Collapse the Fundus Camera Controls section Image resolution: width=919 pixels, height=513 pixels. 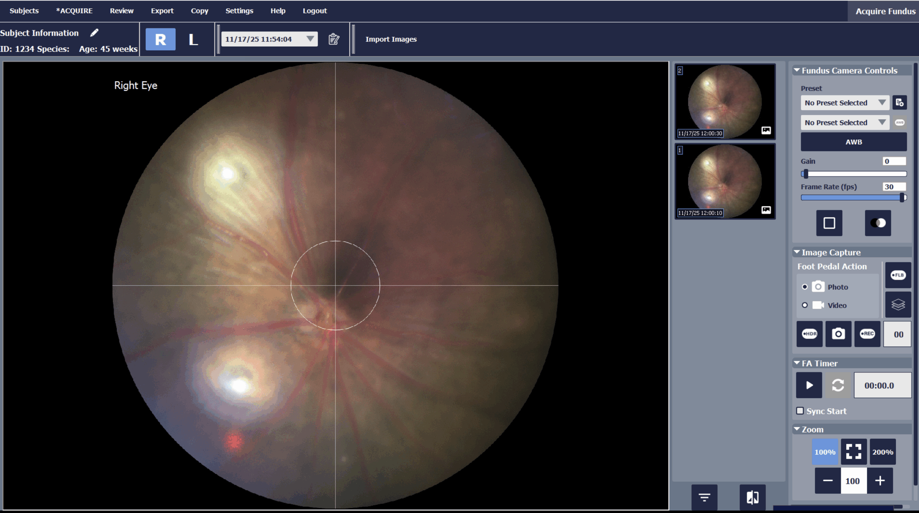pyautogui.click(x=797, y=70)
